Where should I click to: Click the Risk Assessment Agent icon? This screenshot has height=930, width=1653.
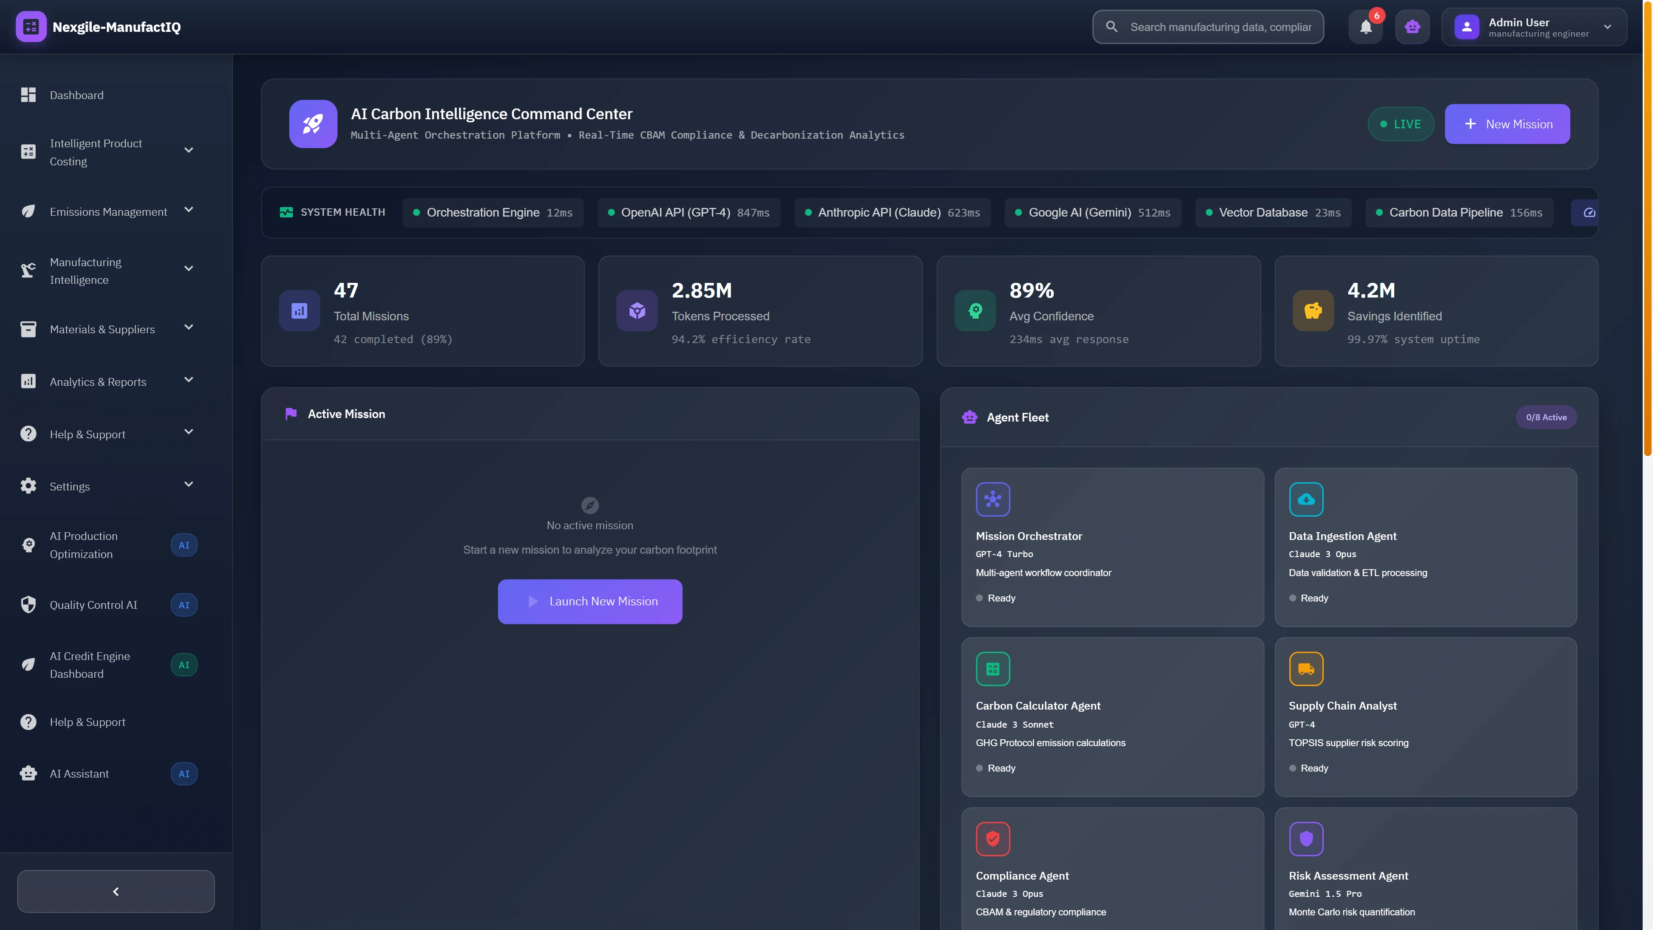point(1306,838)
